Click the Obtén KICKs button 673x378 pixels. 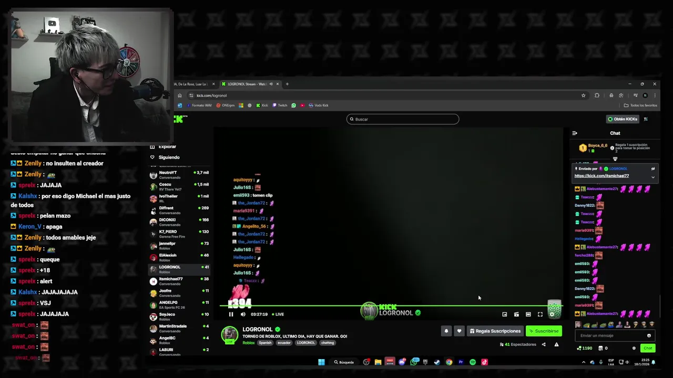pyautogui.click(x=623, y=119)
